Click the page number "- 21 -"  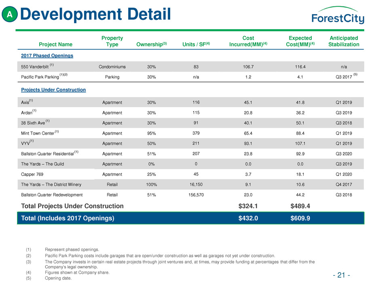341,275
